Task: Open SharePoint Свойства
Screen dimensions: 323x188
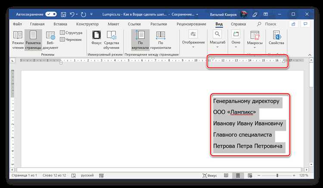Action: coord(276,38)
